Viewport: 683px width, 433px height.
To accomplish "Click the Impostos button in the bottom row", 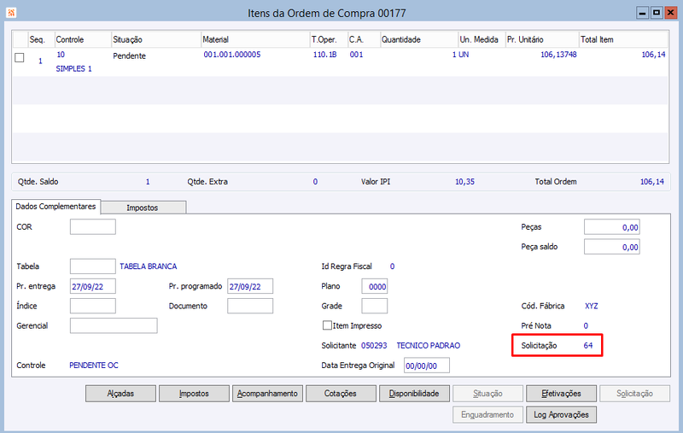I will pos(194,394).
